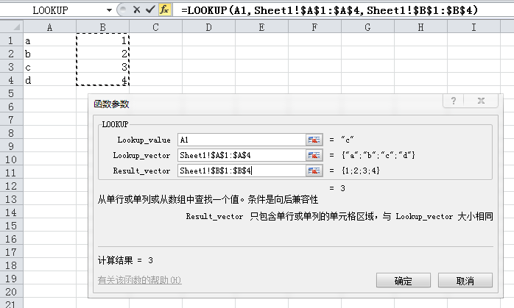
Task: Select column D header
Action: click(209, 27)
